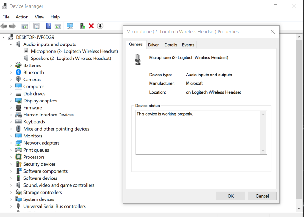Open the File menu
This screenshot has width=304, height=217.
(6, 17)
